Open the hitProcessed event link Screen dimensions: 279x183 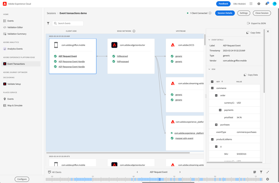[123, 61]
